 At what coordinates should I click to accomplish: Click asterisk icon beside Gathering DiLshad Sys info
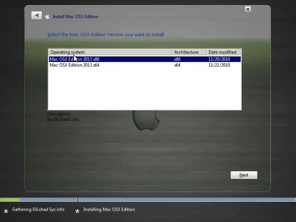[x=6, y=211]
